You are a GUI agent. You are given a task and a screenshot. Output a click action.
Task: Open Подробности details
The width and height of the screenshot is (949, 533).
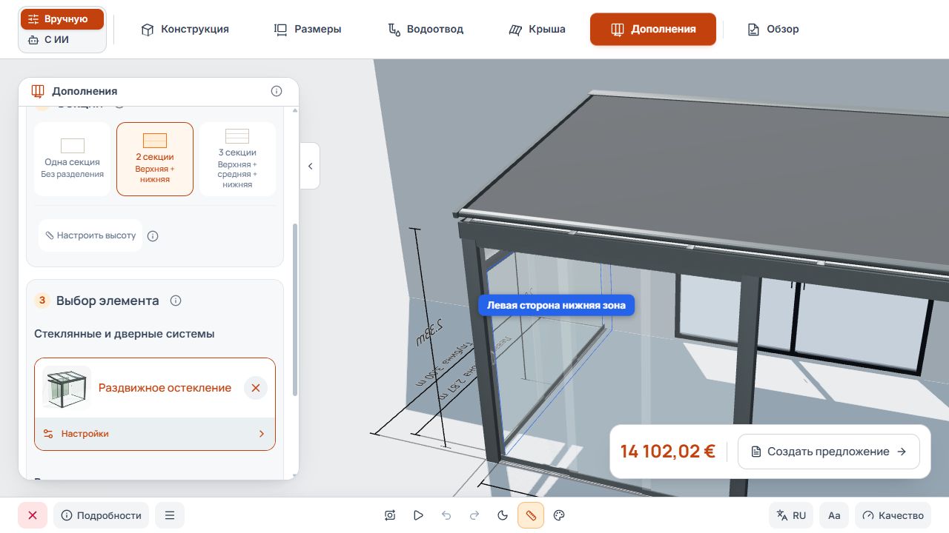[102, 515]
